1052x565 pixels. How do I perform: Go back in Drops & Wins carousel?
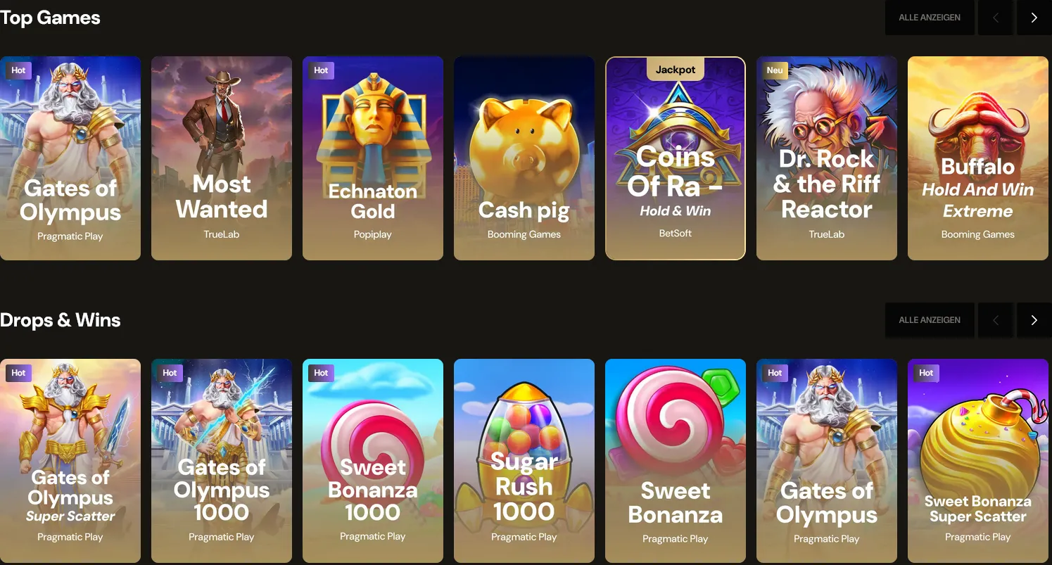point(995,320)
